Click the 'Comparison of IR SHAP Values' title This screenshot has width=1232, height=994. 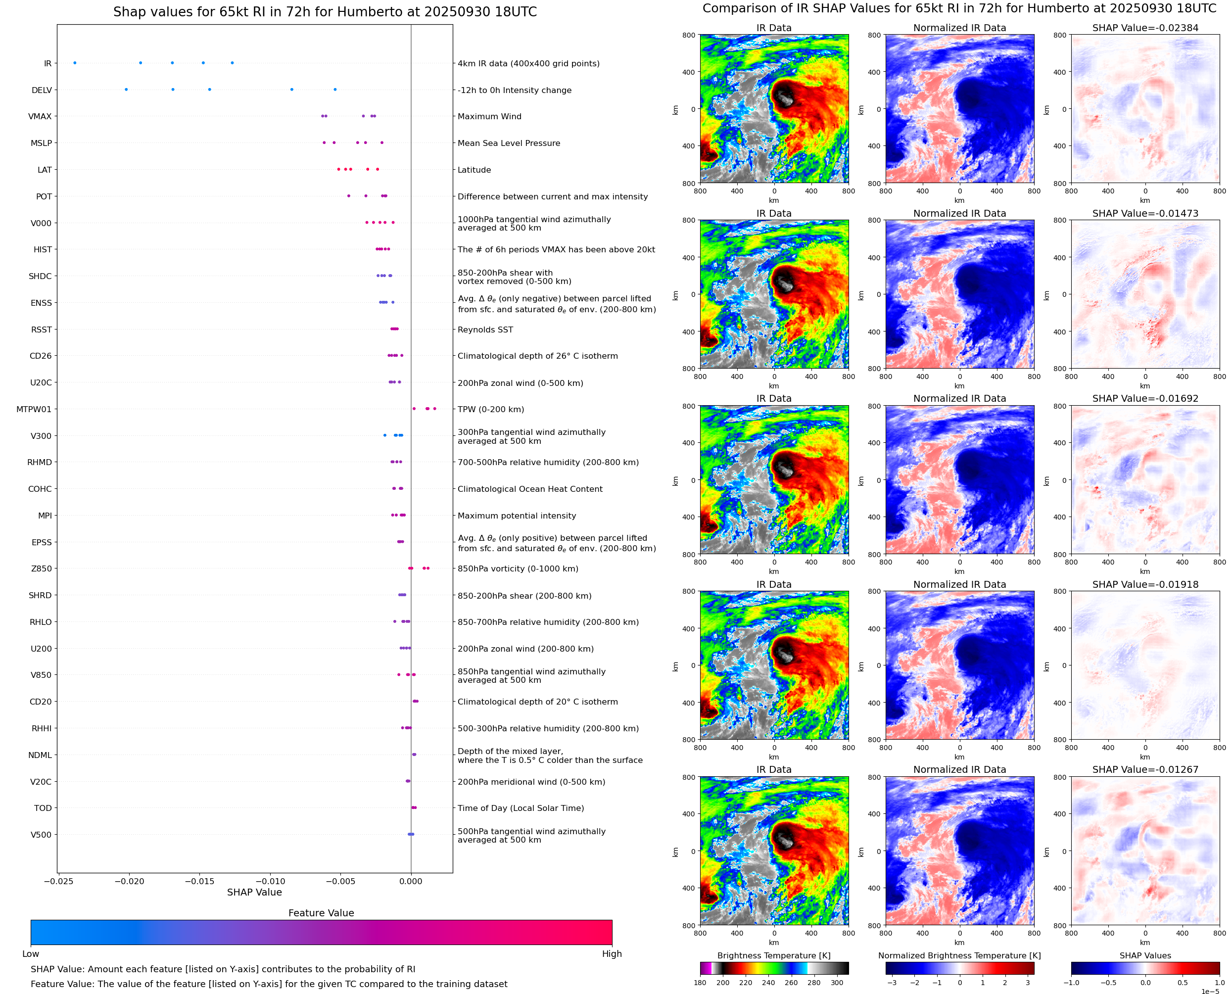(x=959, y=8)
